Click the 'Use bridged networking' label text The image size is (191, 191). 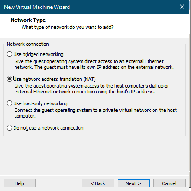[38, 54]
